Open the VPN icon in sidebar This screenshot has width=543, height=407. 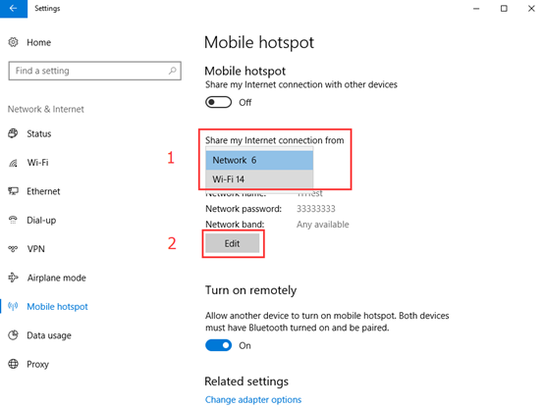[x=13, y=249]
